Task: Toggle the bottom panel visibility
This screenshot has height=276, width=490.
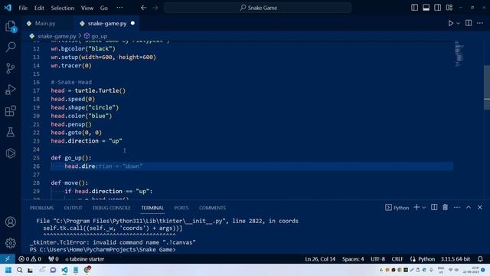Action: [426, 8]
